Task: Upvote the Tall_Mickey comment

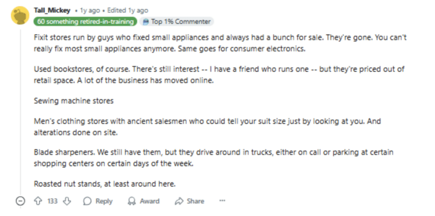Action: point(38,201)
